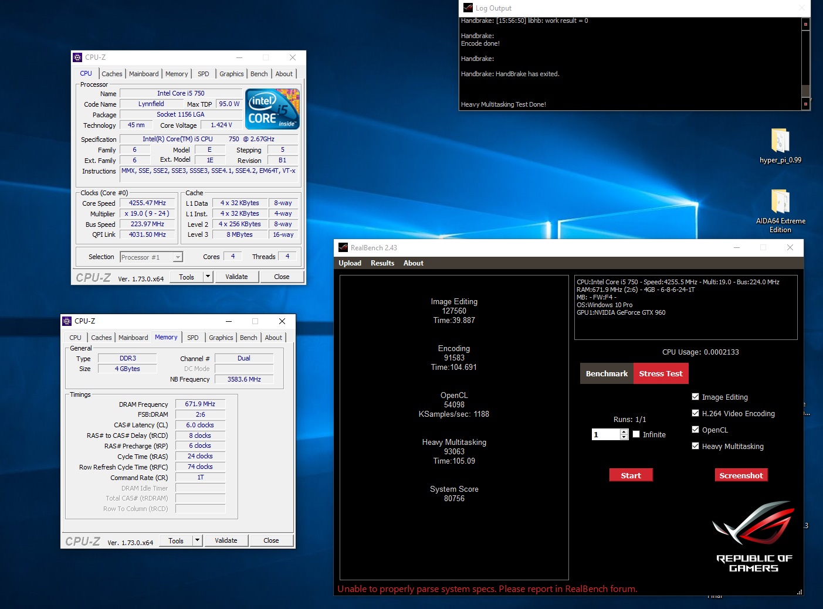Screen dimensions: 823x609
Task: Open Tools dropdown arrow in CPU window
Action: 208,277
